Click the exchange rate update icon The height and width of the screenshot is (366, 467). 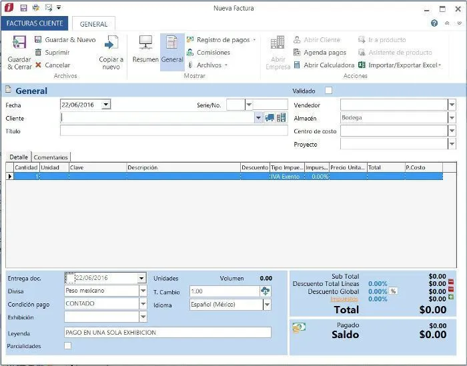click(266, 291)
